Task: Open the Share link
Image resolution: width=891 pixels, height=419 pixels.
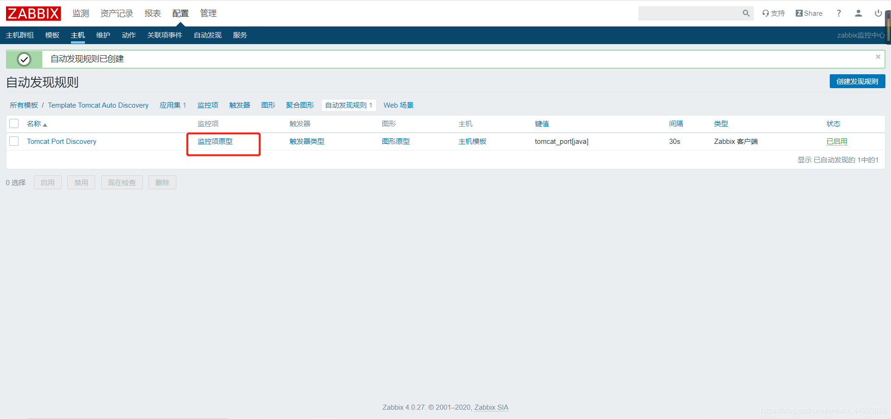Action: [x=809, y=13]
